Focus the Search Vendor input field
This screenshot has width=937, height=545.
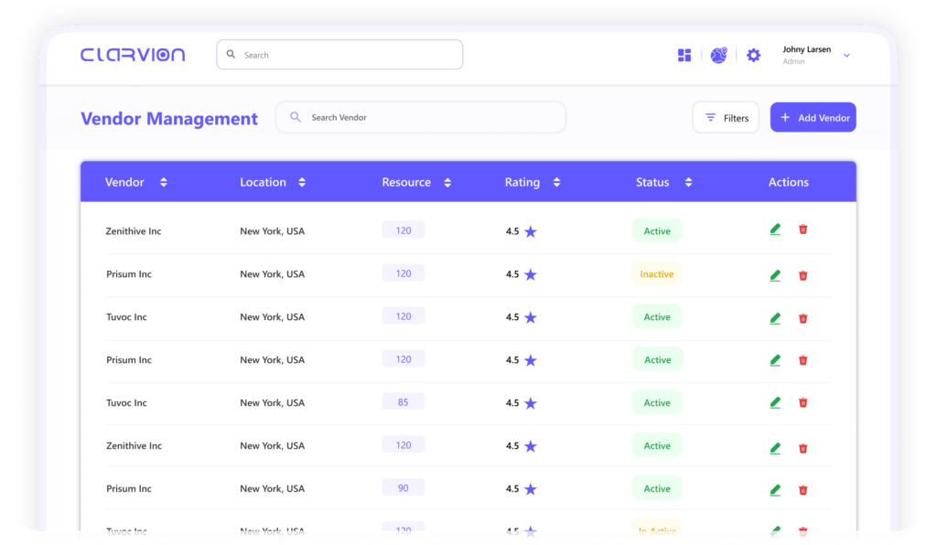(x=430, y=118)
